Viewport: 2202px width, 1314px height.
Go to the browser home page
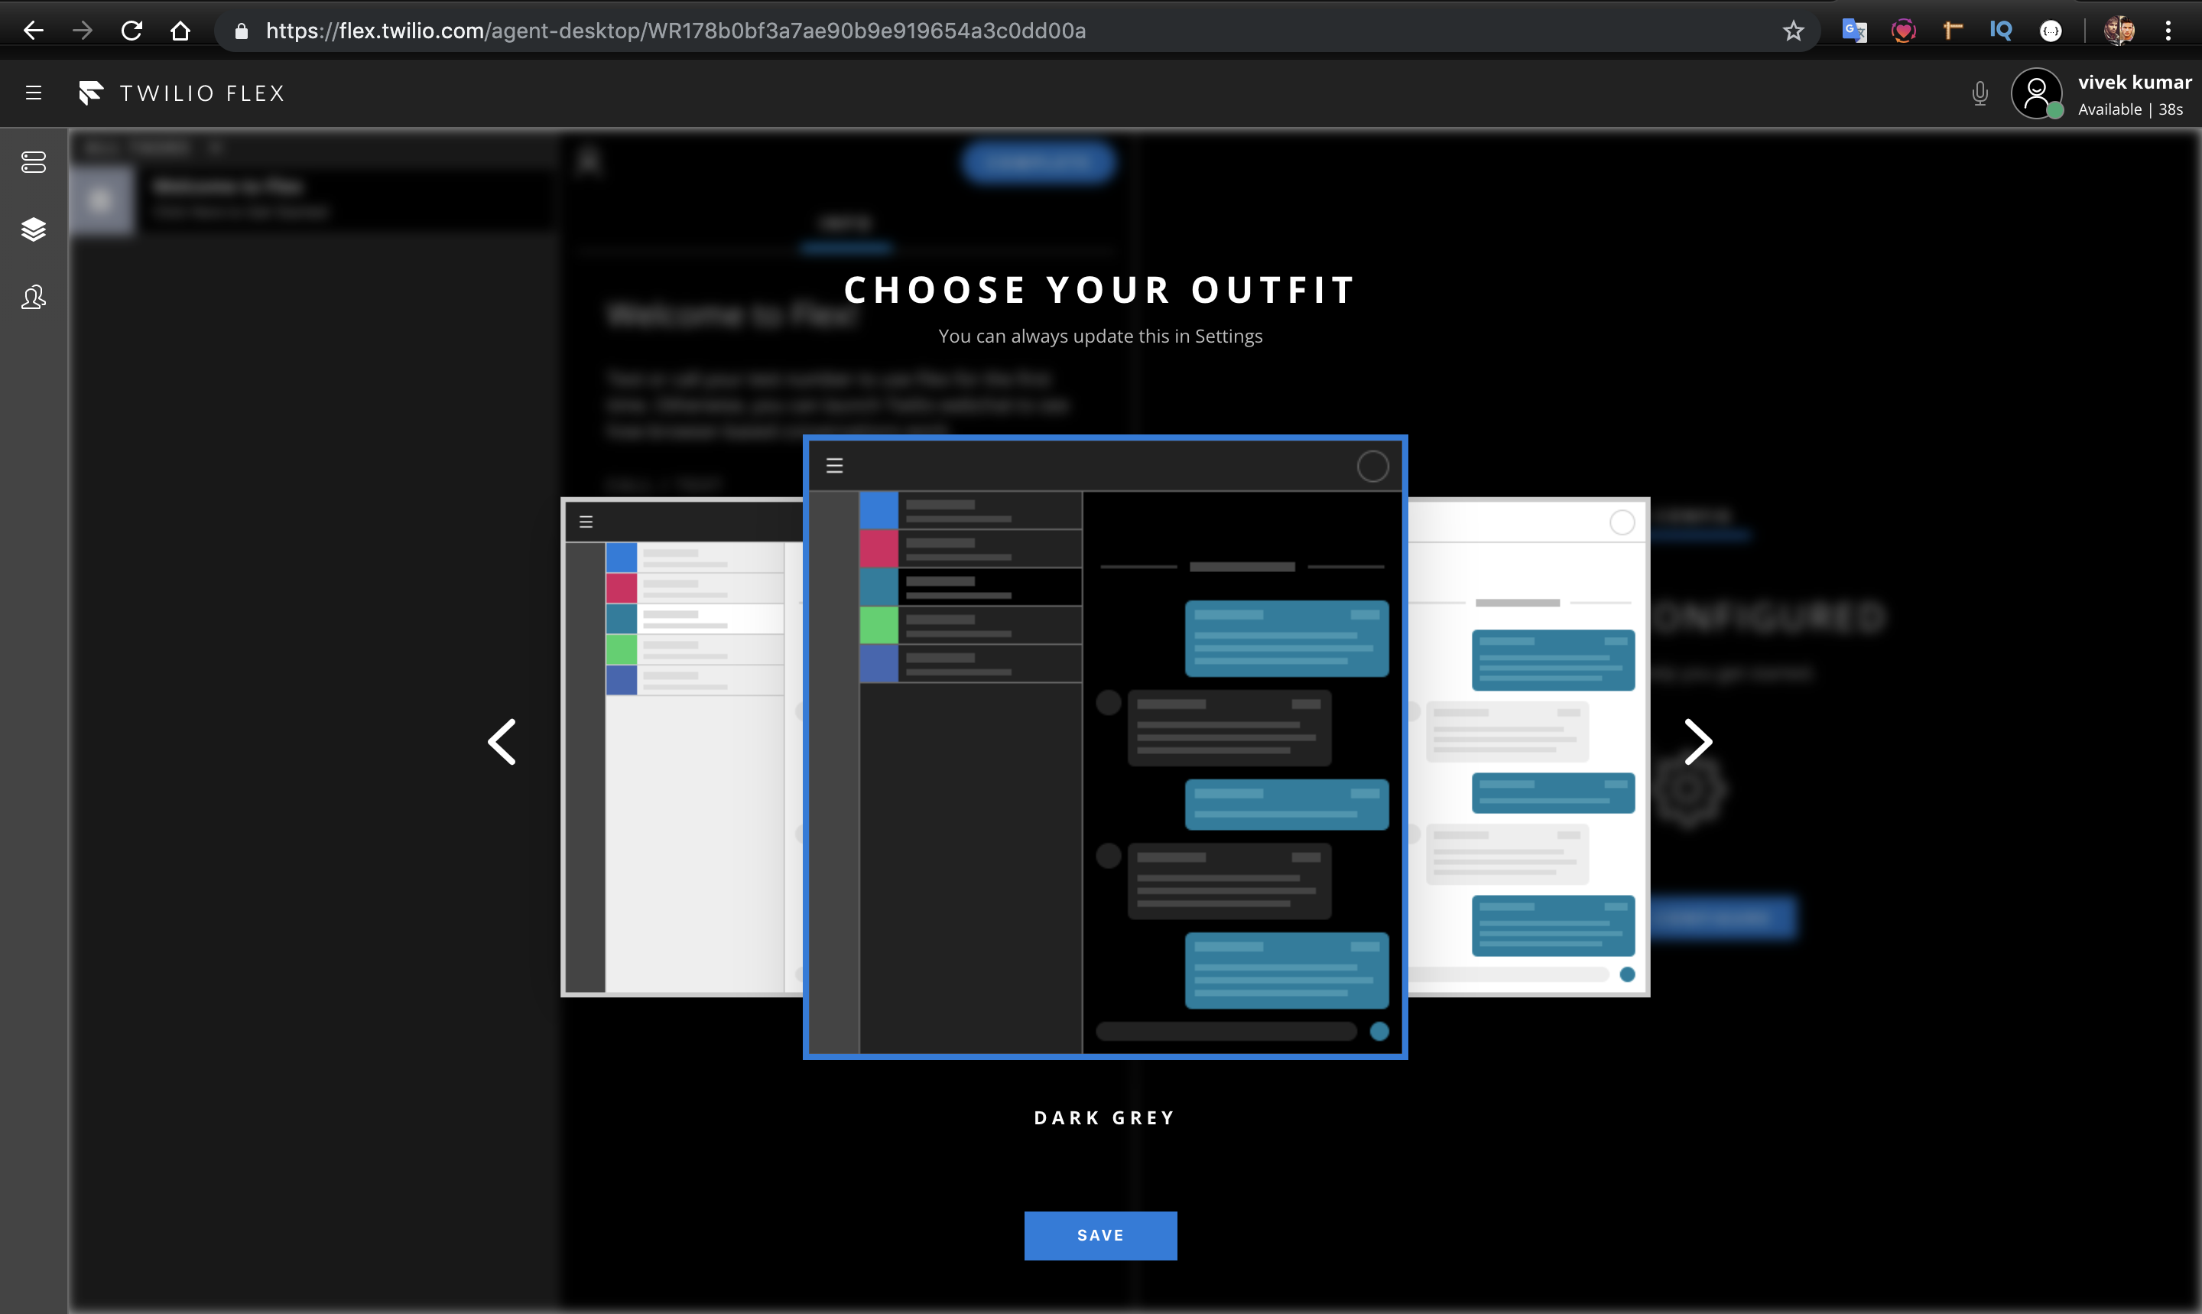180,31
